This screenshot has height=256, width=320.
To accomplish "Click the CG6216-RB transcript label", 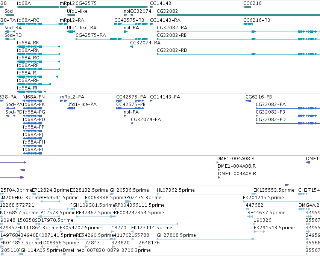I will [256, 20].
